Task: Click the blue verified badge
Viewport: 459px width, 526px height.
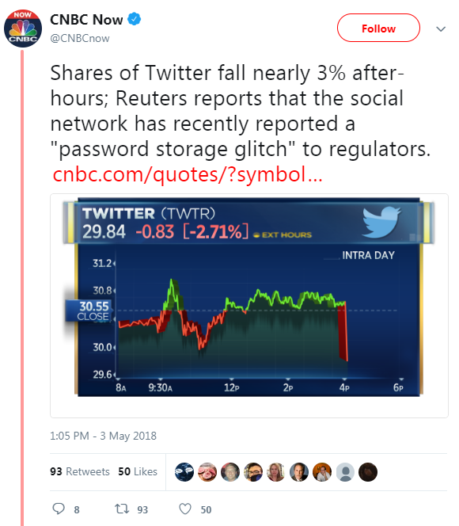Action: (x=134, y=19)
